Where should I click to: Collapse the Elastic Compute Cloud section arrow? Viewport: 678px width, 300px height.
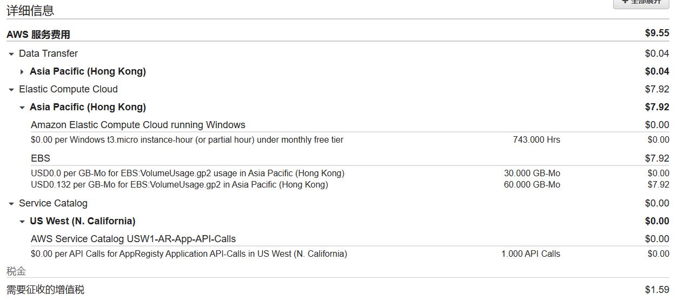pyautogui.click(x=11, y=90)
